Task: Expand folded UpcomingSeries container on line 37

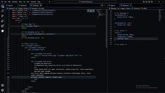Action: (x=11, y=34)
